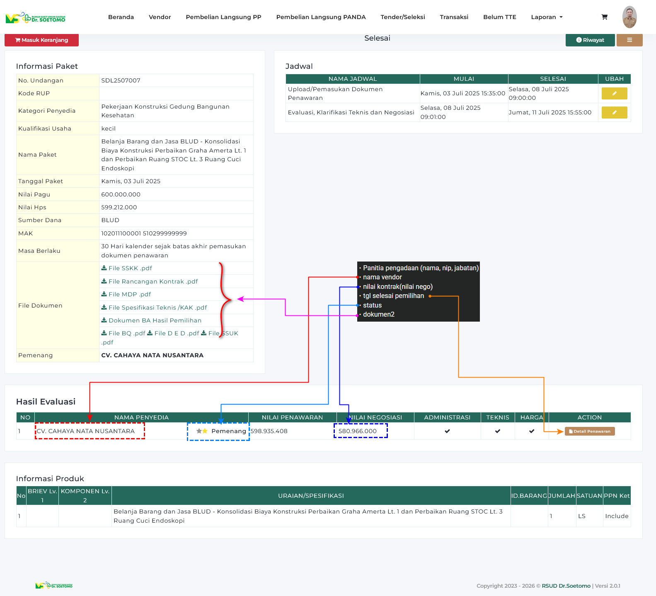The image size is (656, 596).
Task: Open the Vendor menu
Action: click(160, 17)
